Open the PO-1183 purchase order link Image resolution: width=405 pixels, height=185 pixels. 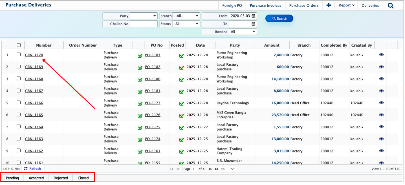[x=153, y=55]
